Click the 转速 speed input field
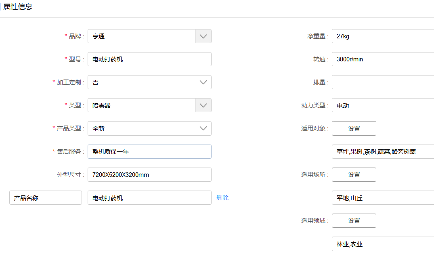 click(382, 59)
